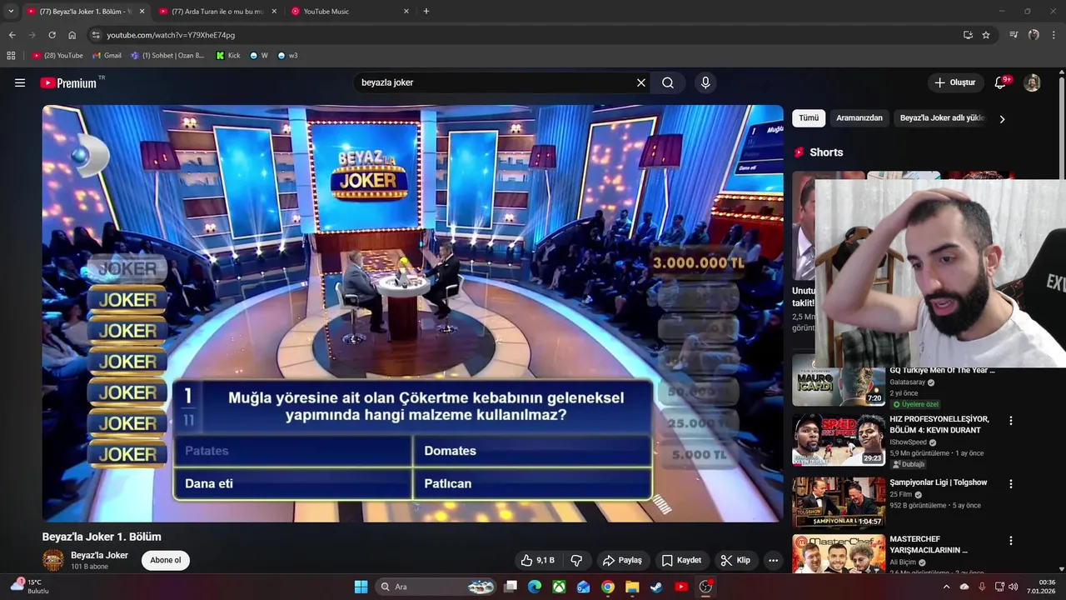1066x600 pixels.
Task: Clear the search query with the X
Action: 641,82
